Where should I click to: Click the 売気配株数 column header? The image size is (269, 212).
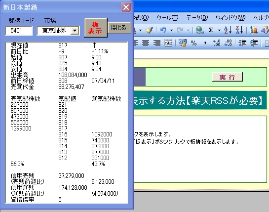point(25,99)
